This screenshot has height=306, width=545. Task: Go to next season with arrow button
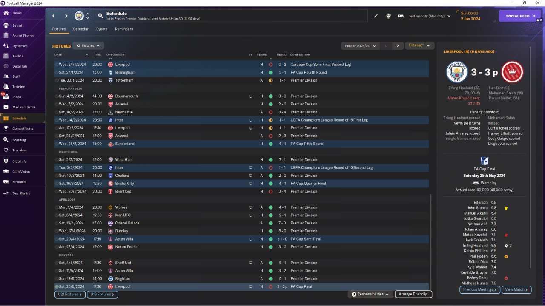tap(398, 45)
